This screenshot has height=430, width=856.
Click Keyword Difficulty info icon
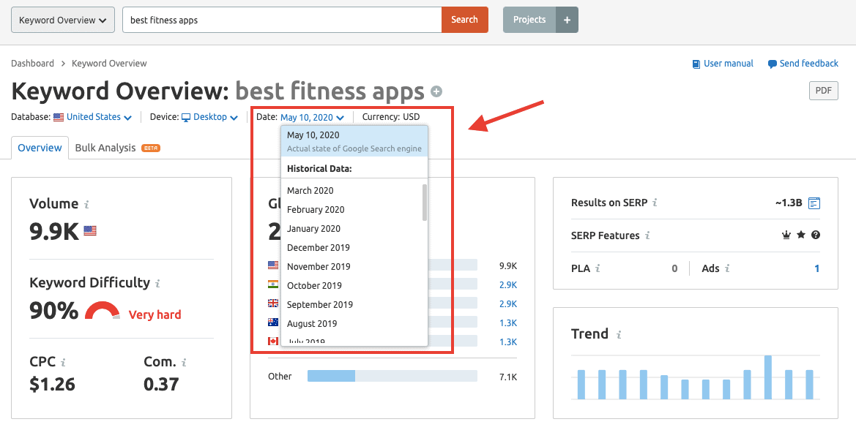click(x=158, y=283)
